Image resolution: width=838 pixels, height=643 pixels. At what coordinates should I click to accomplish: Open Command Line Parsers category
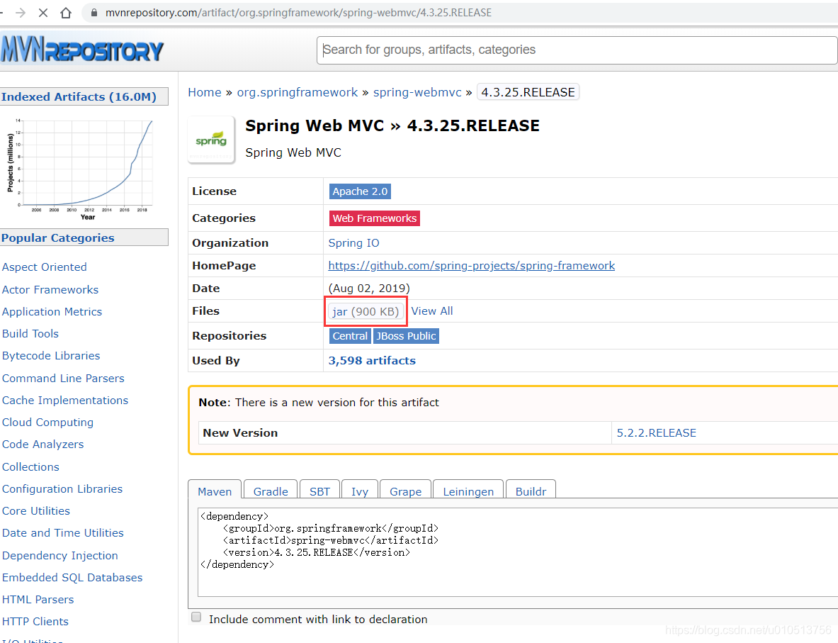[x=63, y=378]
